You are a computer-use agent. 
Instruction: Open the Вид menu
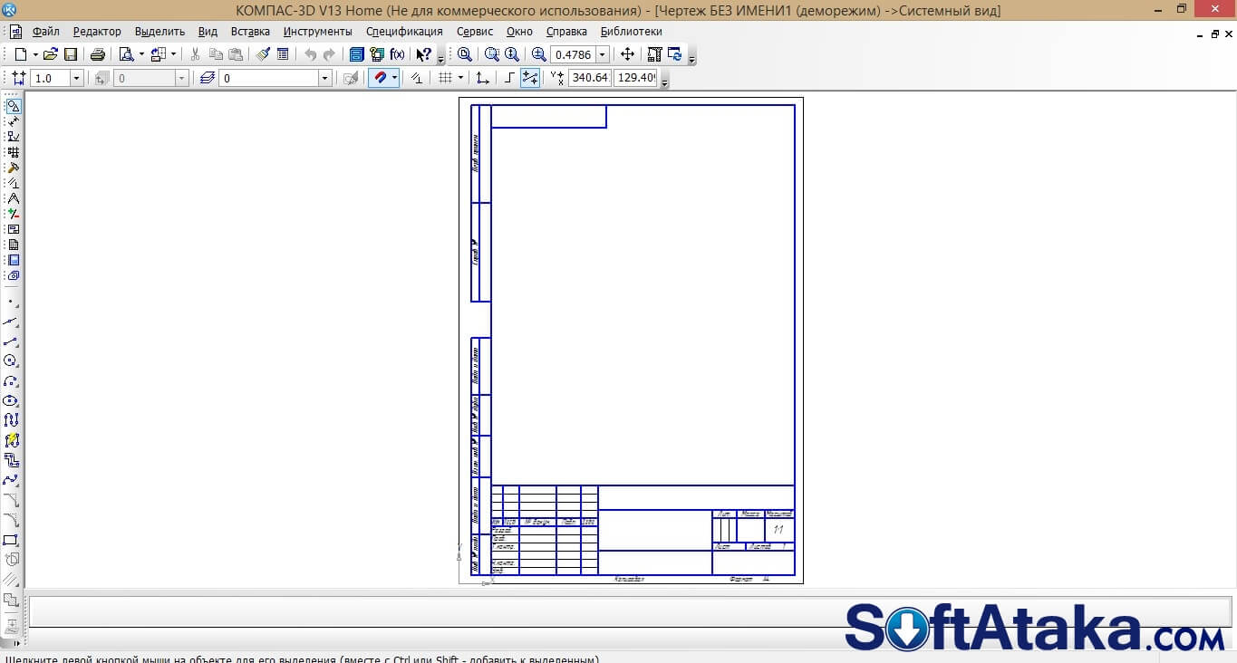click(208, 31)
